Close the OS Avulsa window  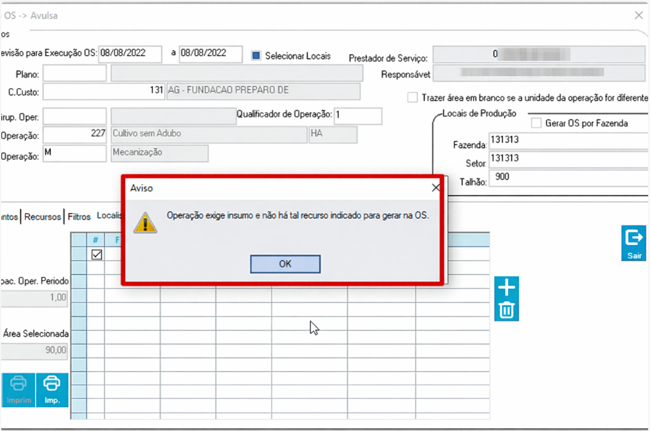click(x=639, y=15)
